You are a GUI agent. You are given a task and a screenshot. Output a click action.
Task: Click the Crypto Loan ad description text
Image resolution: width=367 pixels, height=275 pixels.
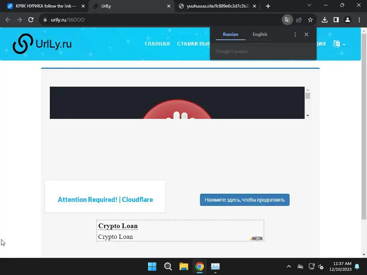point(115,237)
